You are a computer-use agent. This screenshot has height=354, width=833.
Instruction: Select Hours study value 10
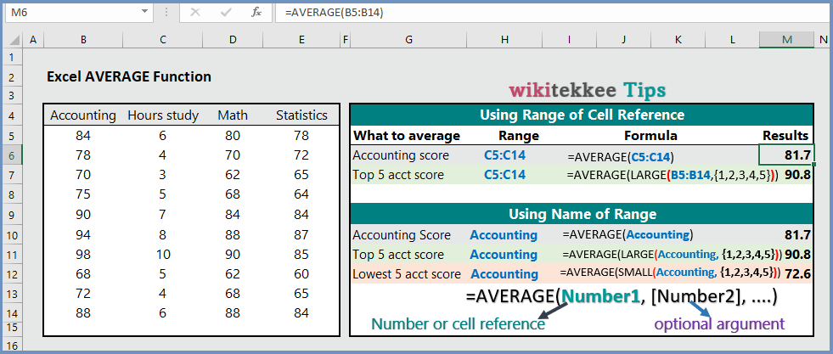[163, 254]
